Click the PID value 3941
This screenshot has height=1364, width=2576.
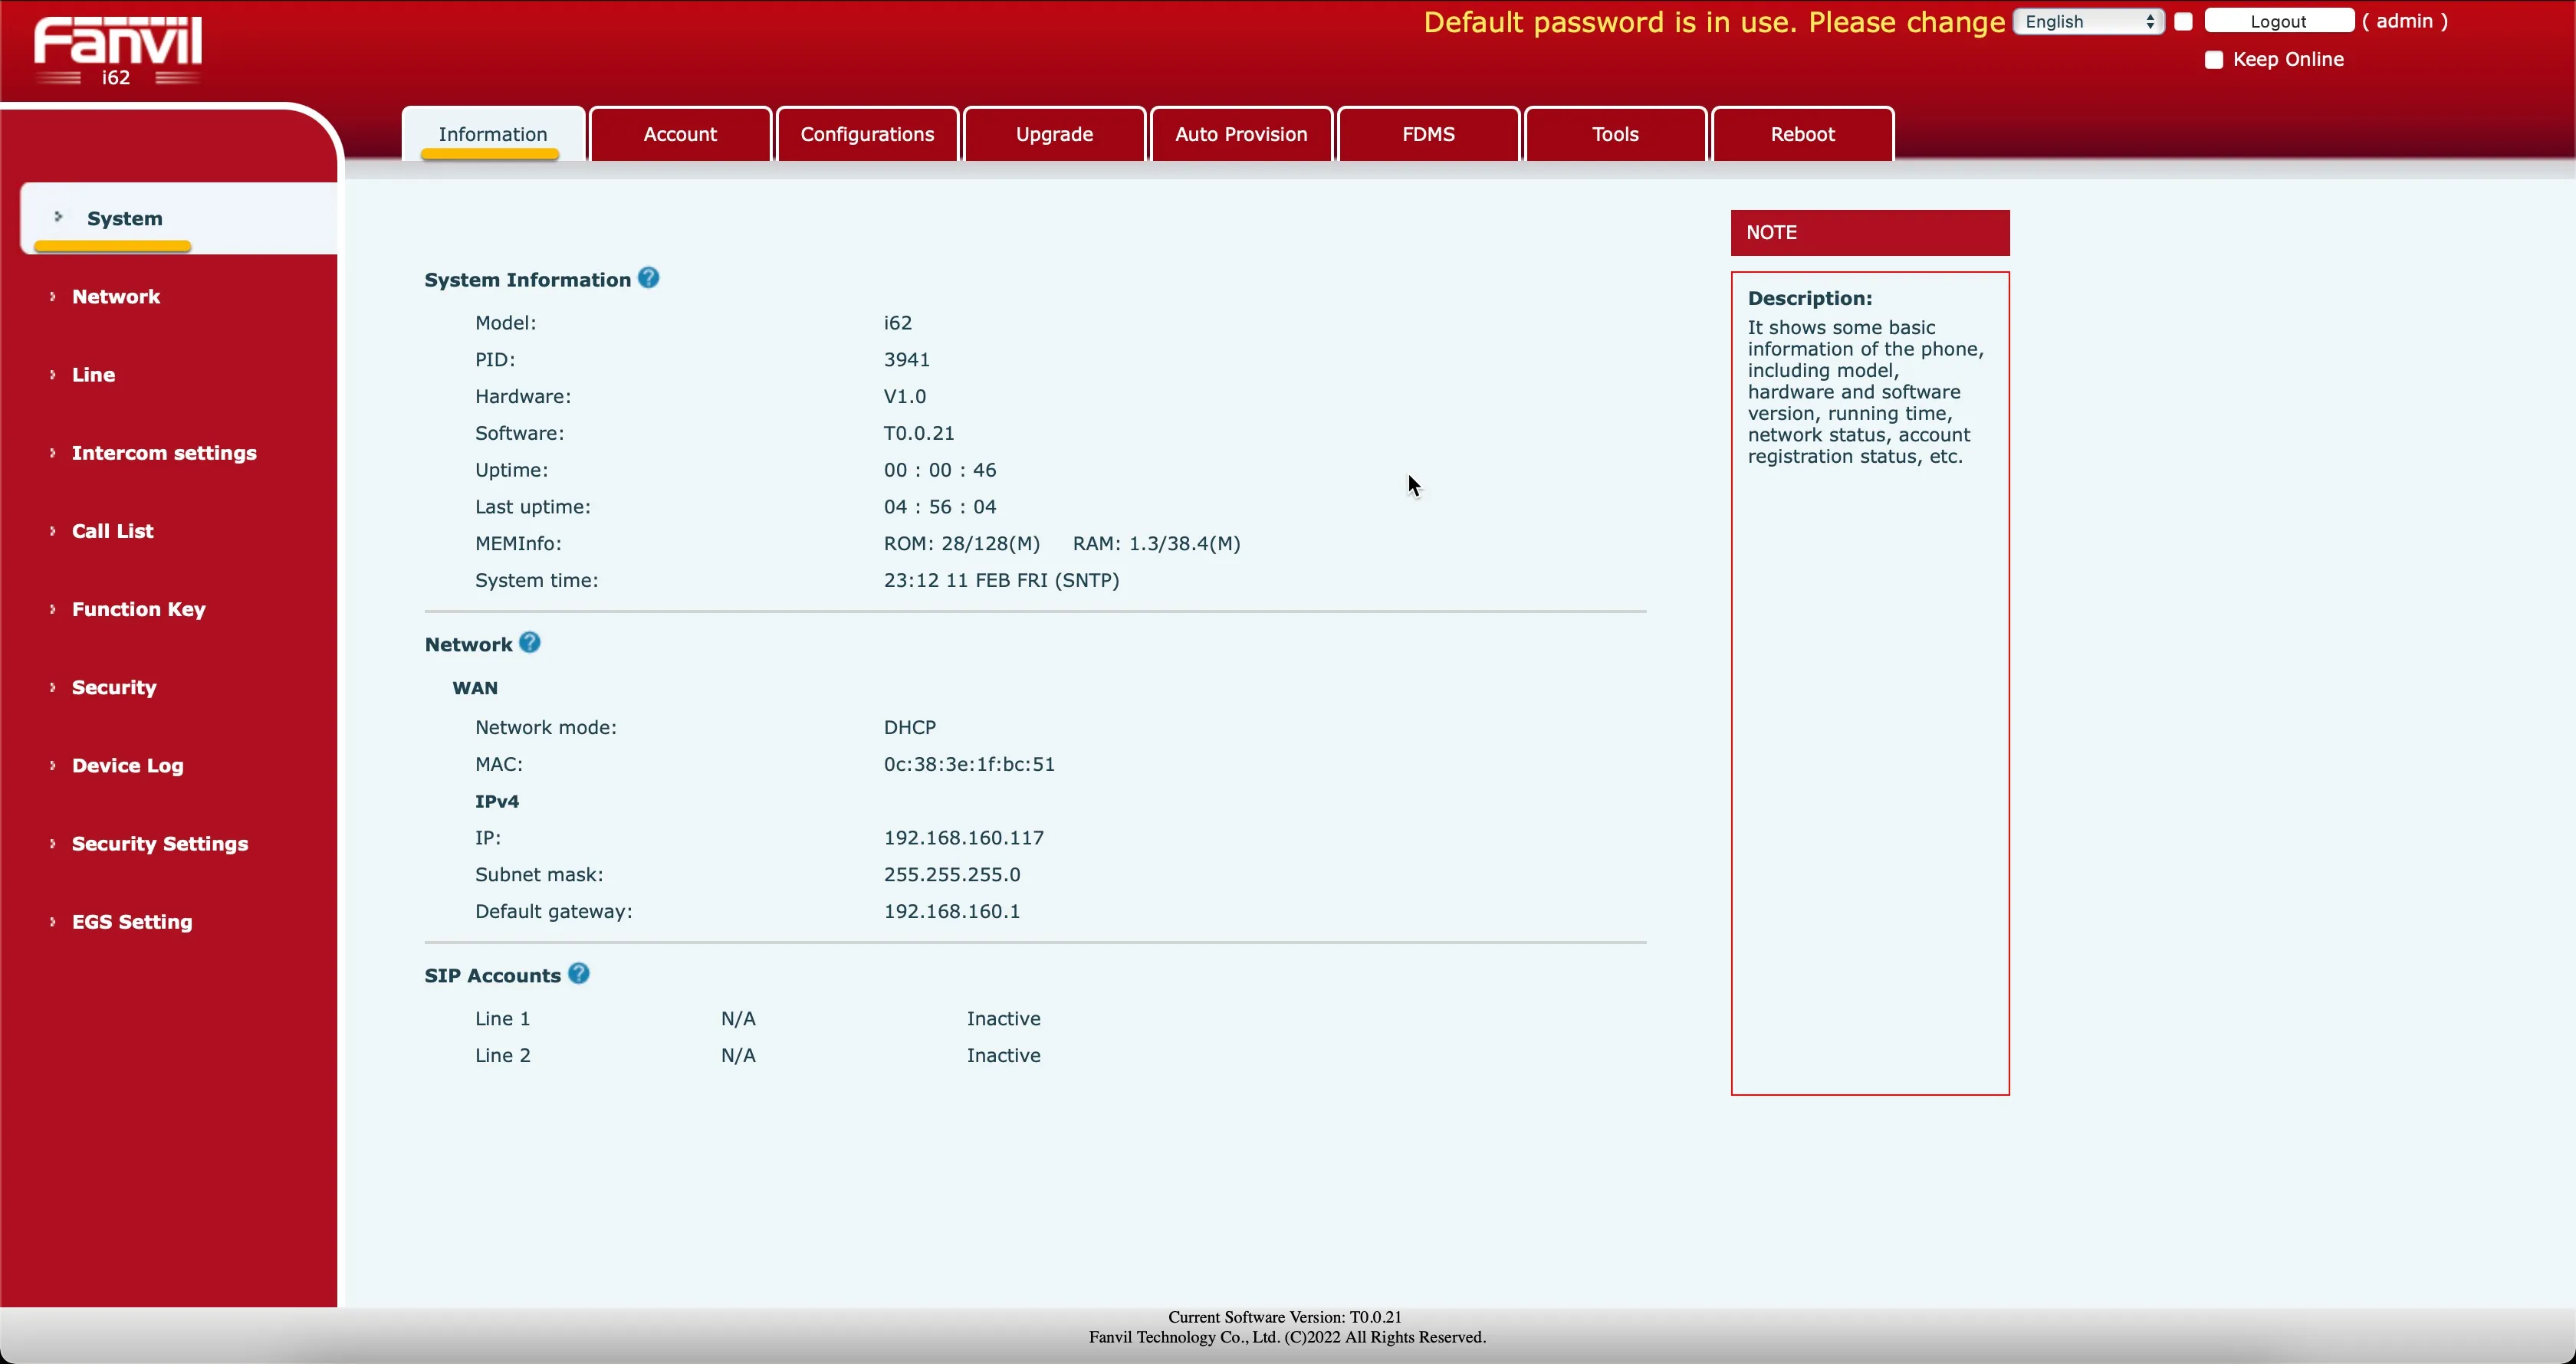tap(906, 359)
